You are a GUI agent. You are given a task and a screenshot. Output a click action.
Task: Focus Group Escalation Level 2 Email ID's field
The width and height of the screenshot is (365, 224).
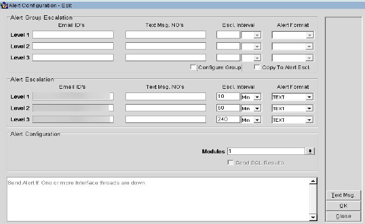[73, 46]
